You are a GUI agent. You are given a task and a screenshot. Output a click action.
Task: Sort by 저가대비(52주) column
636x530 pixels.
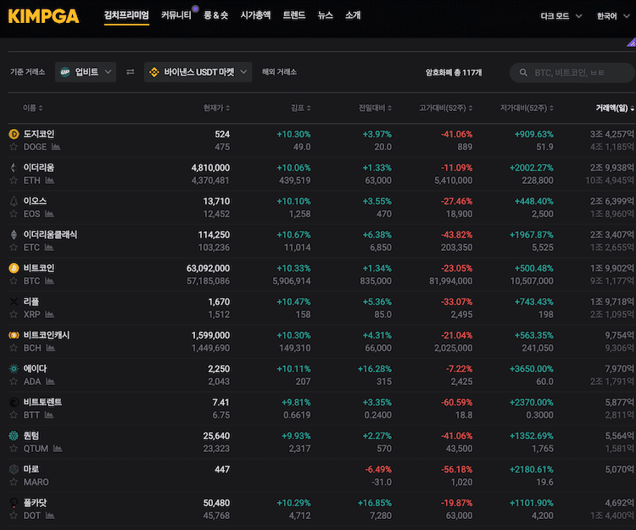coord(527,108)
